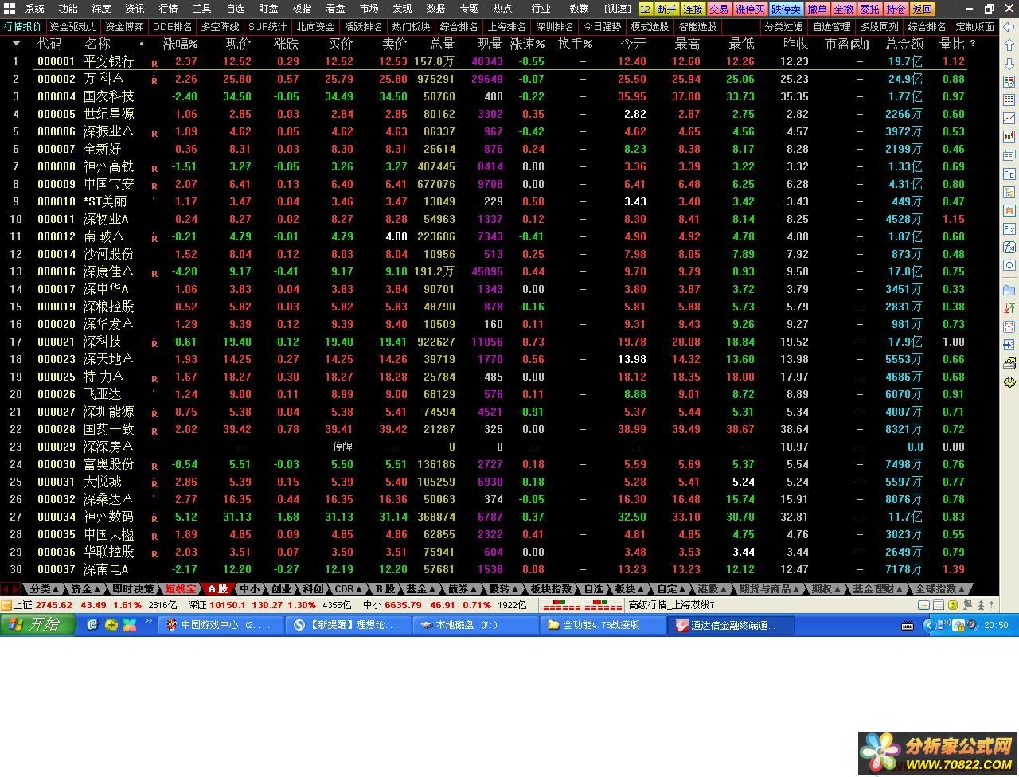Click the back arrow icon in right sidebar
The height and width of the screenshot is (777, 1019).
click(x=1009, y=26)
